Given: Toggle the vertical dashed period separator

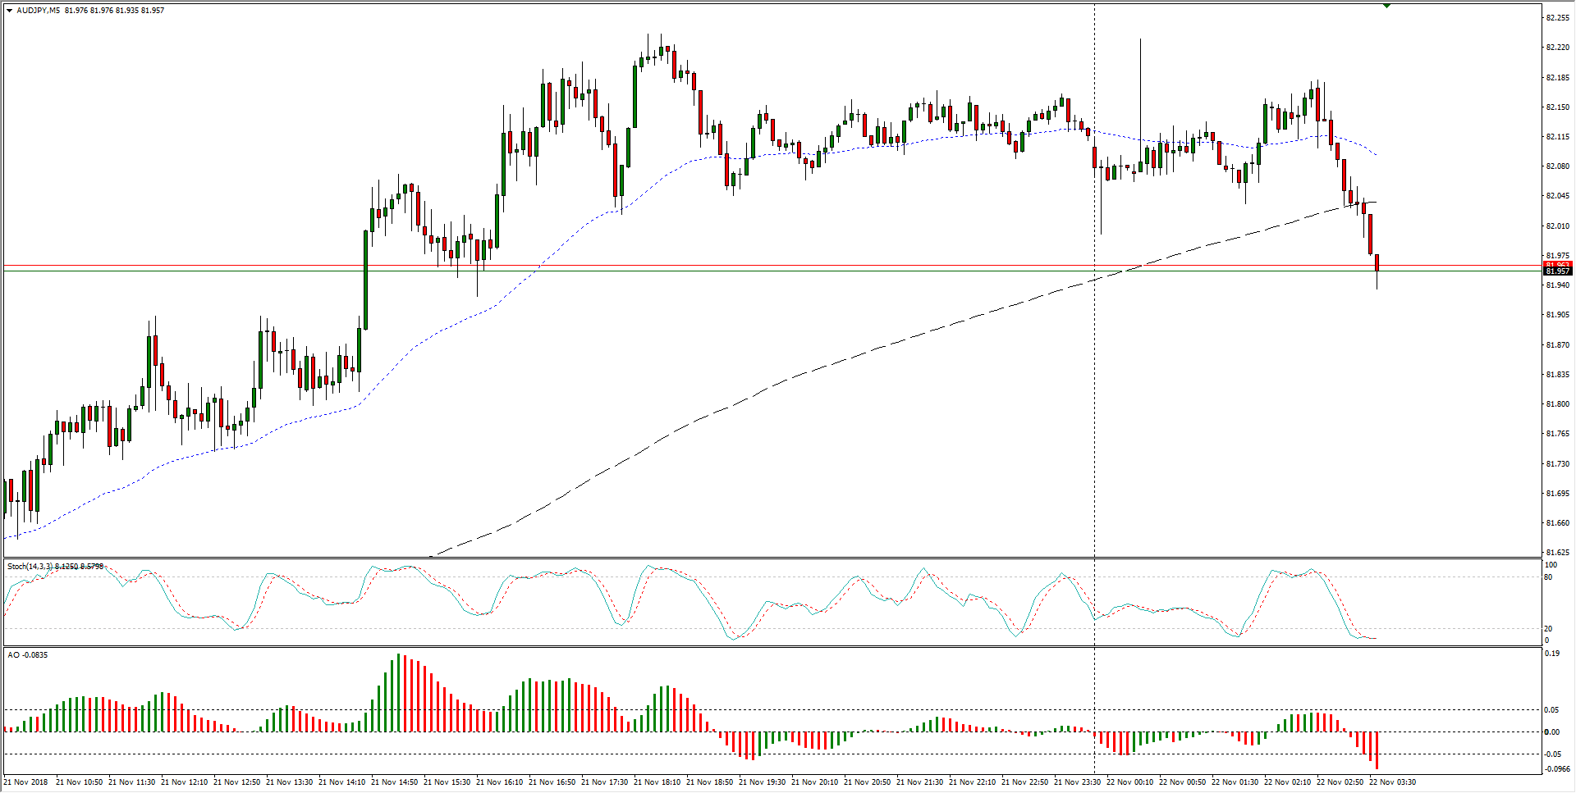Looking at the screenshot, I should tap(1094, 369).
